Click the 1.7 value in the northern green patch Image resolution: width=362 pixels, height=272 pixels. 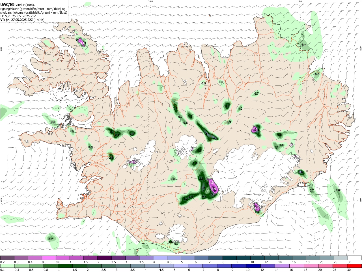coord(175,108)
